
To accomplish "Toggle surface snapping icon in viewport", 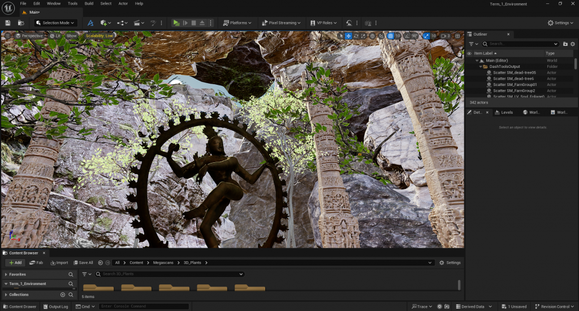I will coord(381,36).
